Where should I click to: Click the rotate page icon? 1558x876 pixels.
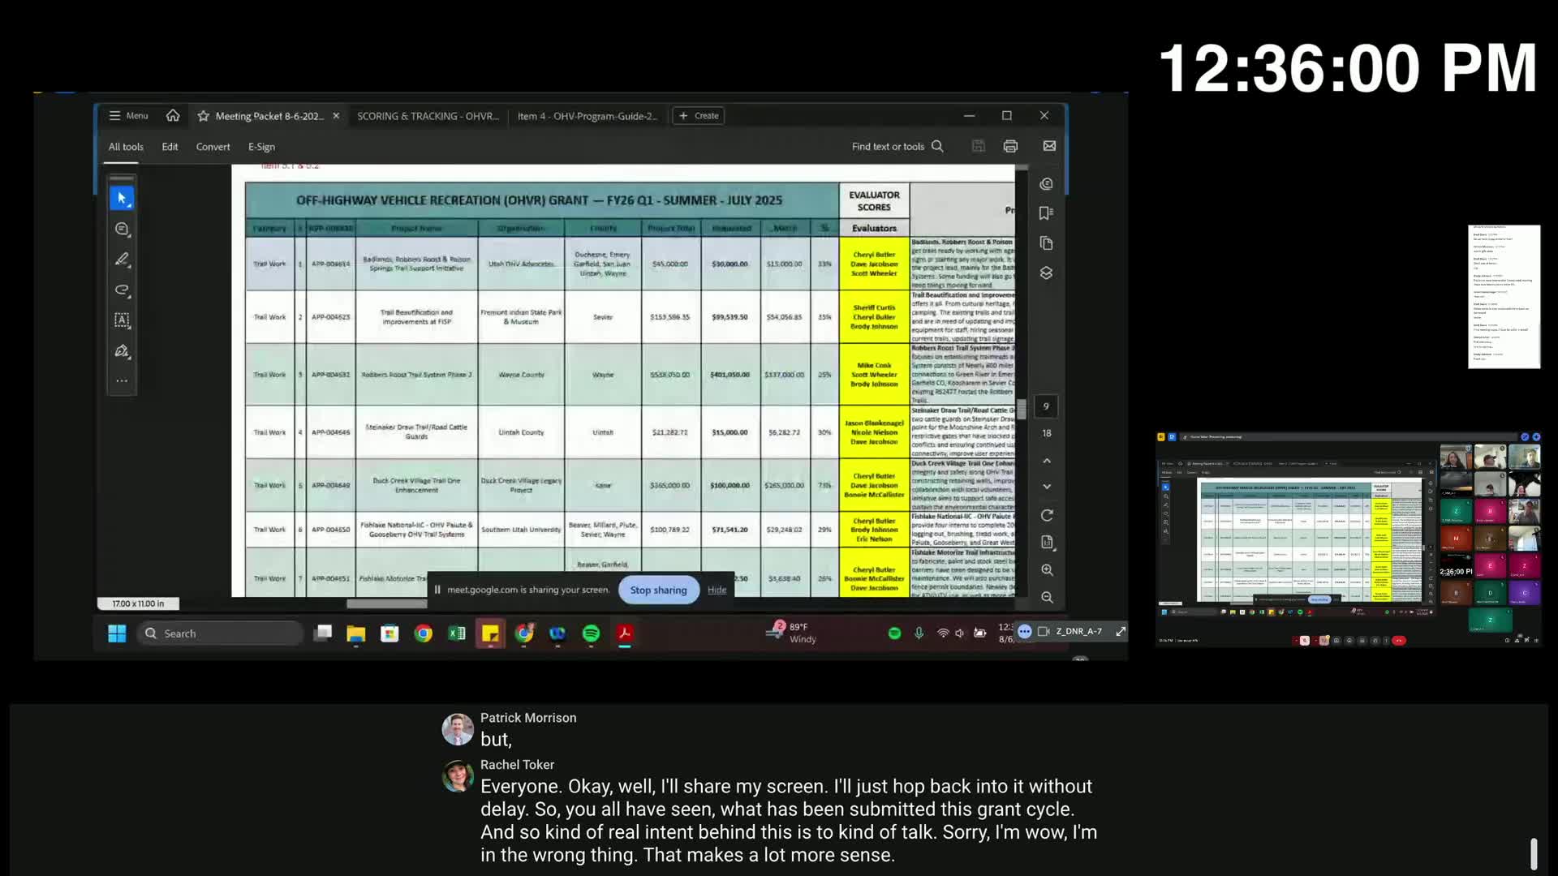1047,516
